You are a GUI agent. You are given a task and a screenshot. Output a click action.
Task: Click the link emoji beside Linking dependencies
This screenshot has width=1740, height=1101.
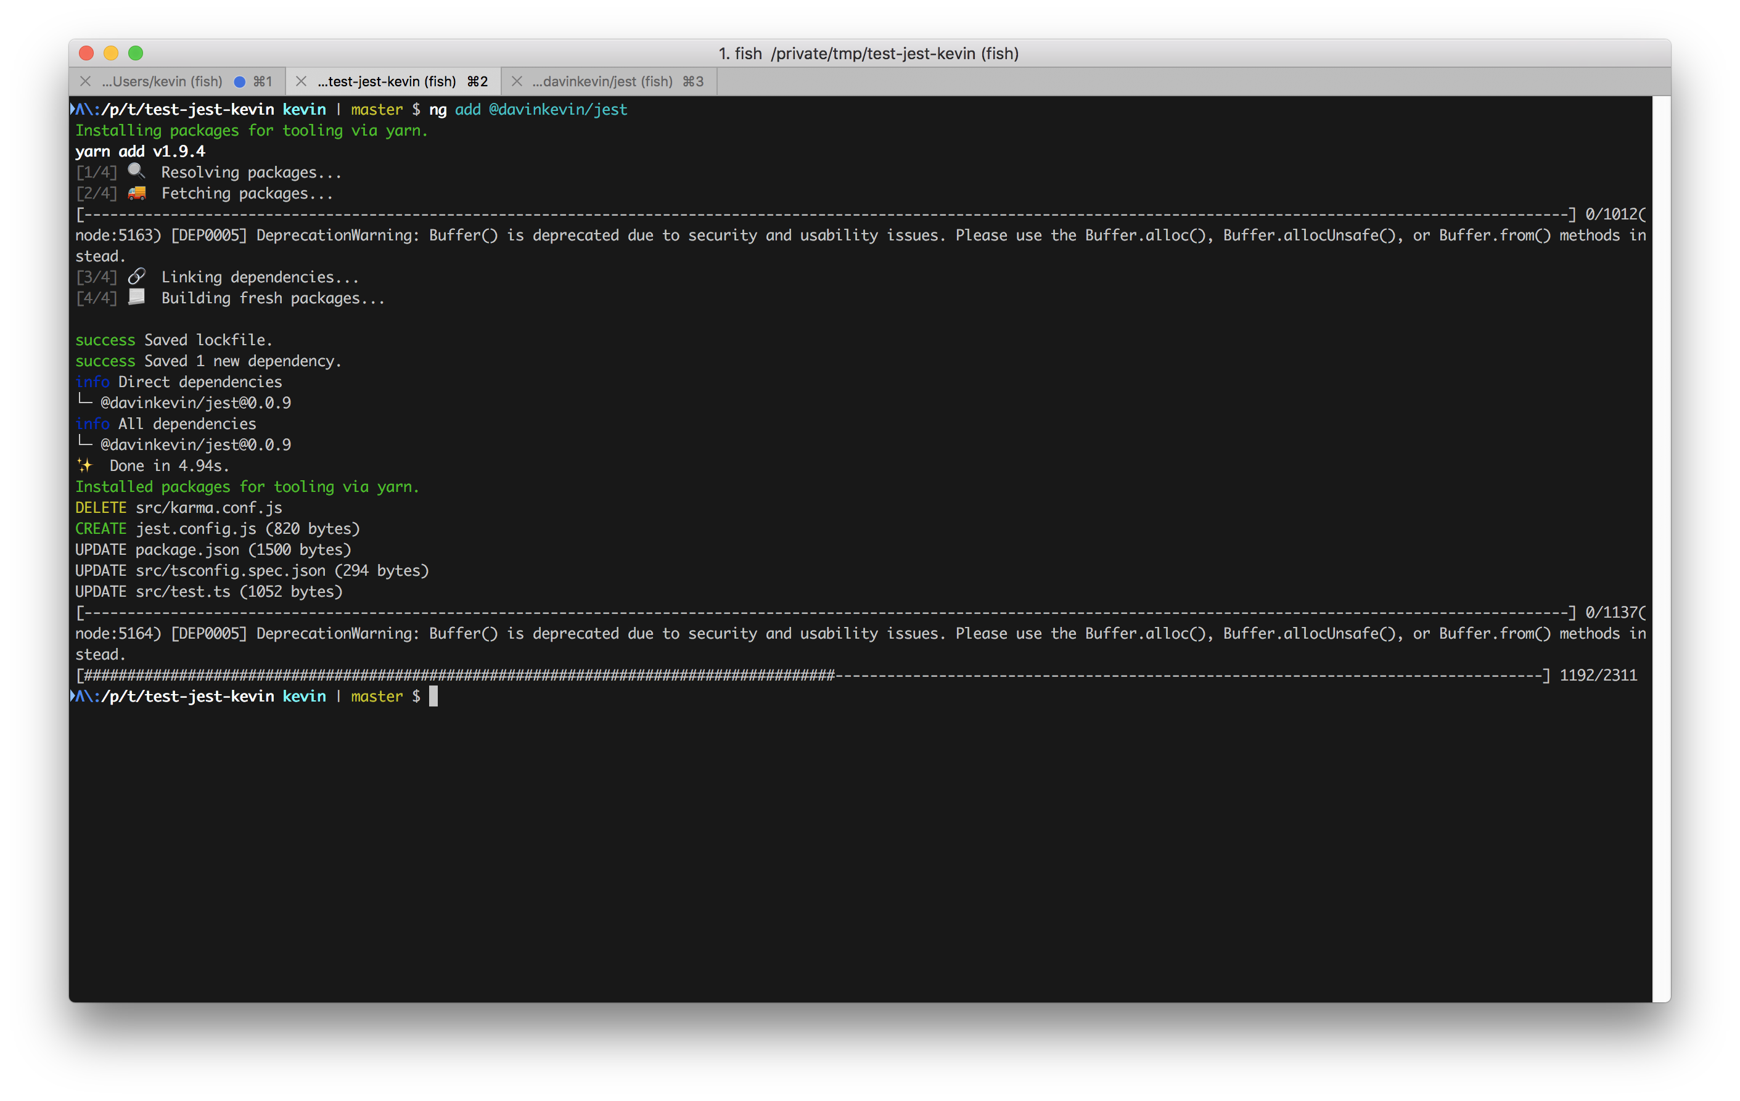pos(136,277)
